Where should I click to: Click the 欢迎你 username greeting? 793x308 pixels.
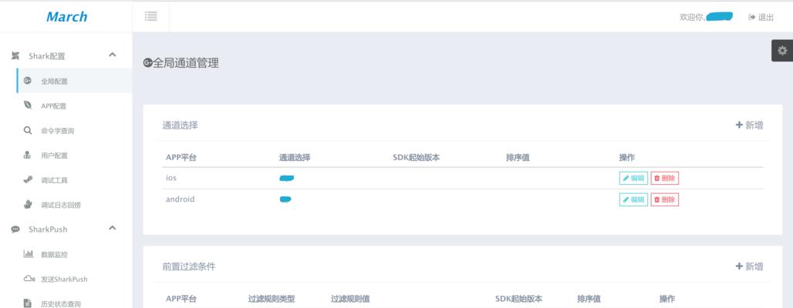tap(706, 17)
